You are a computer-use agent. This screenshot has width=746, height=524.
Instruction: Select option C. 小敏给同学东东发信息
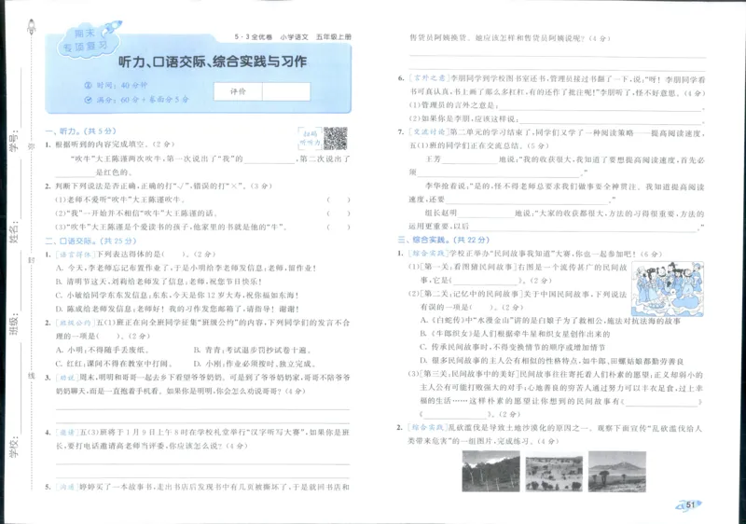(177, 296)
